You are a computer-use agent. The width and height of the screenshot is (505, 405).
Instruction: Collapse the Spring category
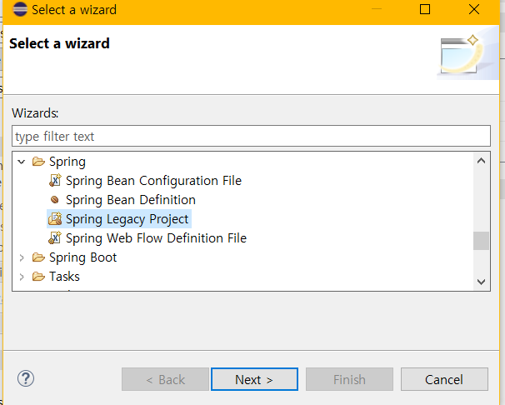point(22,162)
